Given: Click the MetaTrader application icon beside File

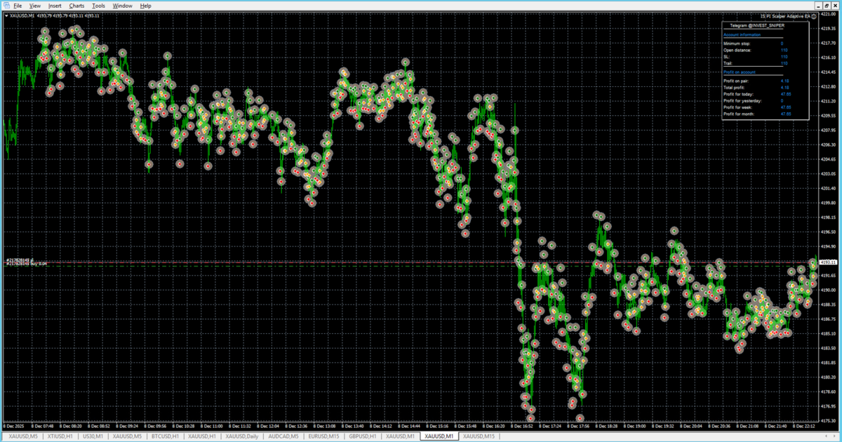Looking at the screenshot, I should click(6, 6).
